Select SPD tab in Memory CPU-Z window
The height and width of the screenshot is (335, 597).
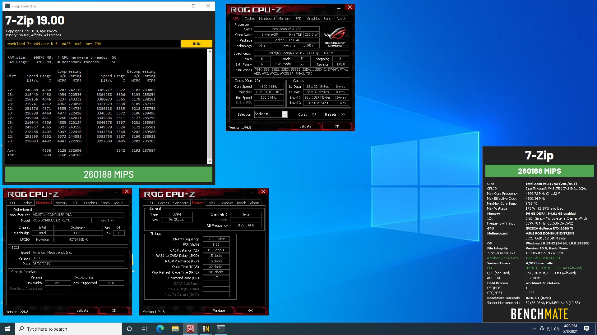tap(212, 203)
